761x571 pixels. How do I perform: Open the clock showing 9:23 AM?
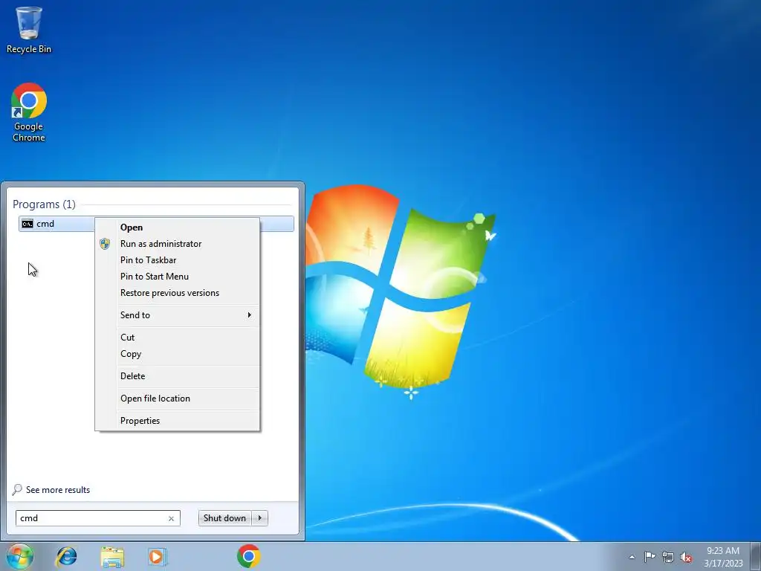point(723,557)
